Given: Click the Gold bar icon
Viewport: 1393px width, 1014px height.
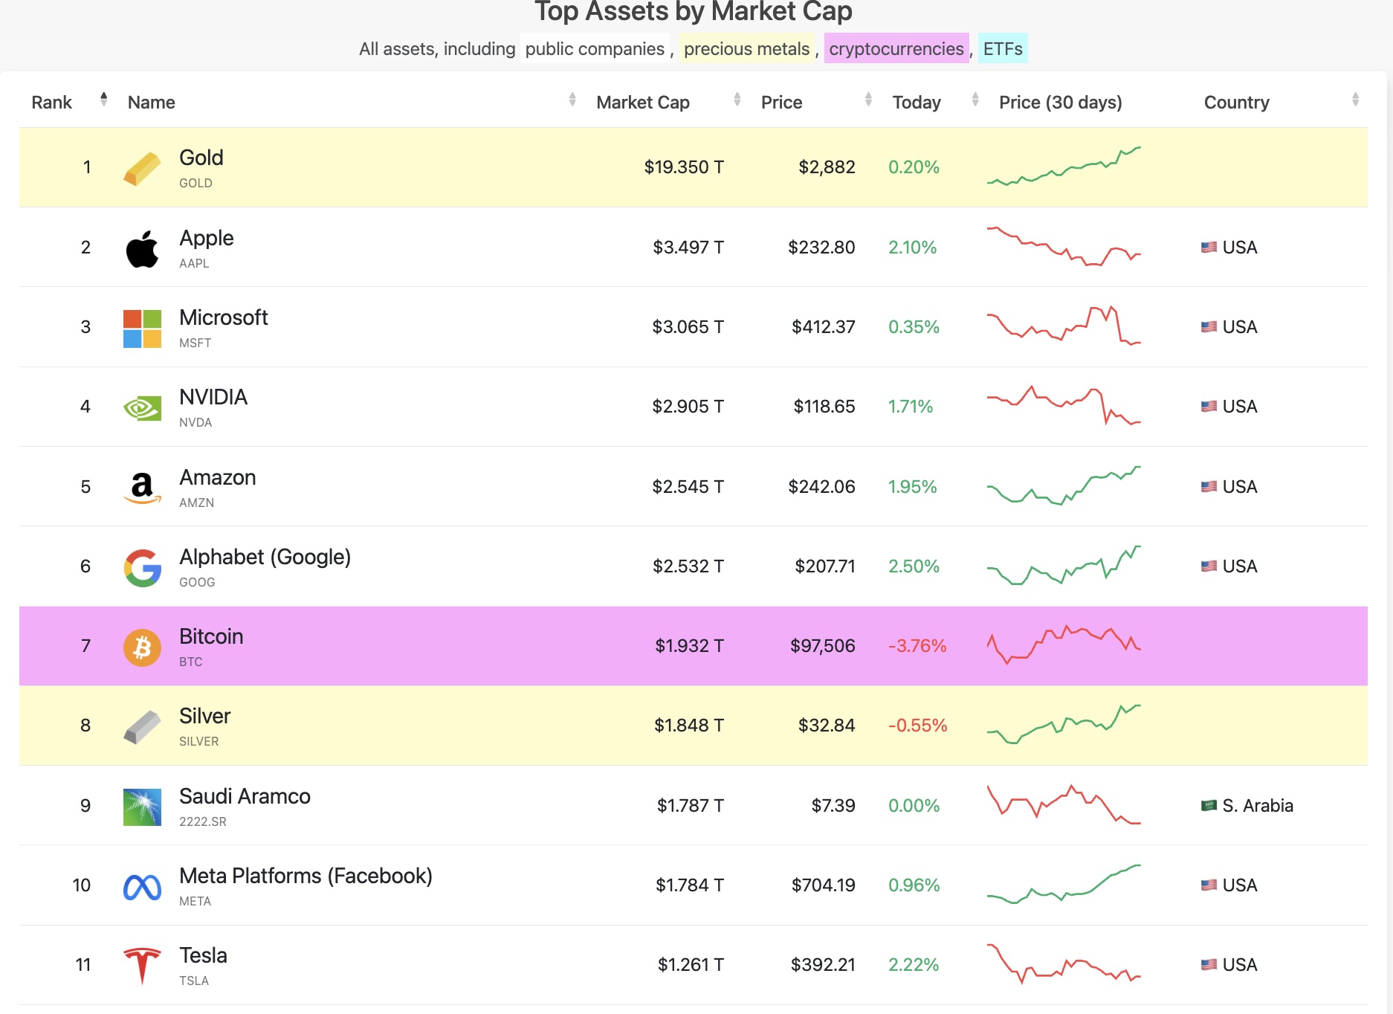Looking at the screenshot, I should pos(142,169).
